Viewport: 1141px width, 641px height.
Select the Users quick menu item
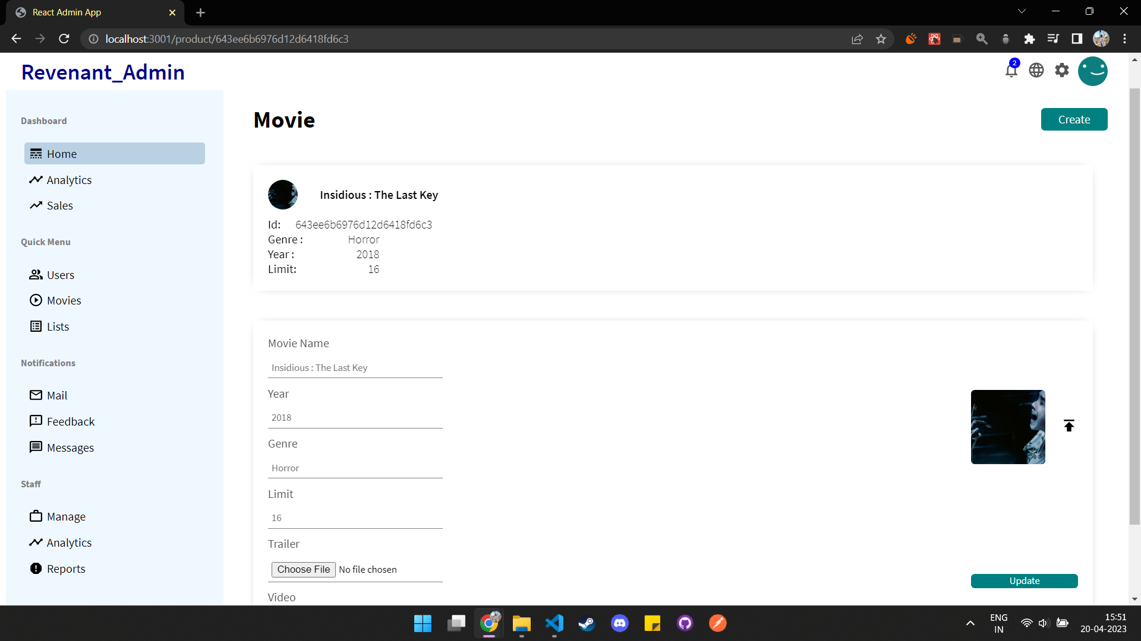click(59, 275)
